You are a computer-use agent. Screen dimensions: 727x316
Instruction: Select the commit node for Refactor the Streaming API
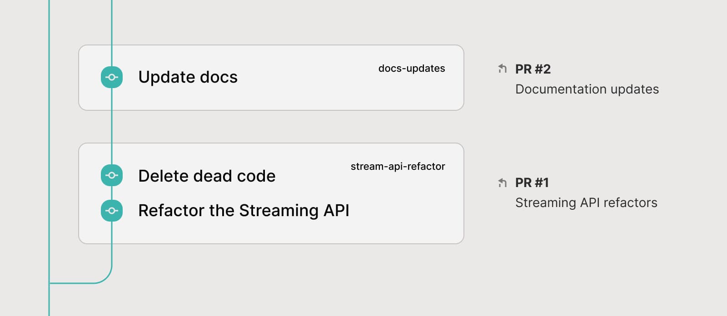coord(112,211)
